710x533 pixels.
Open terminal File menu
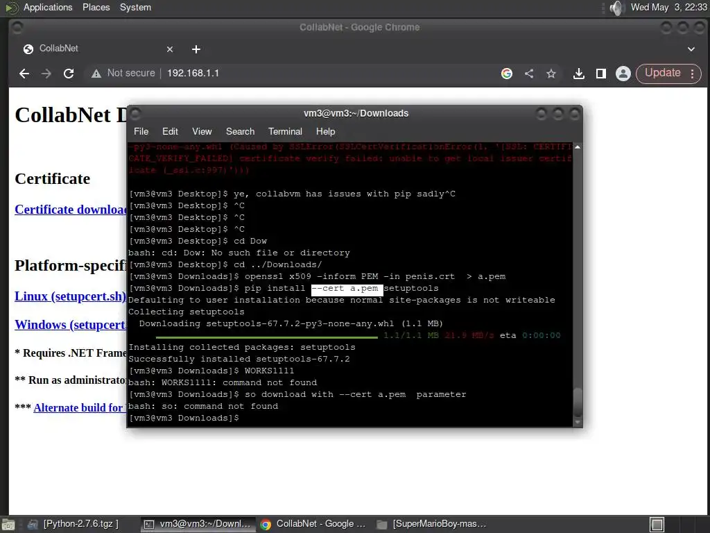point(141,131)
